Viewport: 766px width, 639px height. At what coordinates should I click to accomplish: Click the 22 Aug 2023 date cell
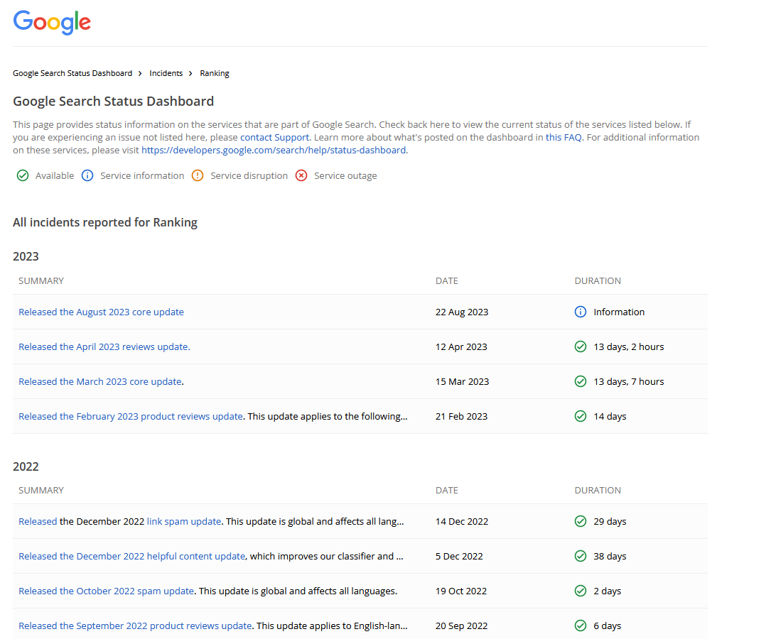[462, 312]
